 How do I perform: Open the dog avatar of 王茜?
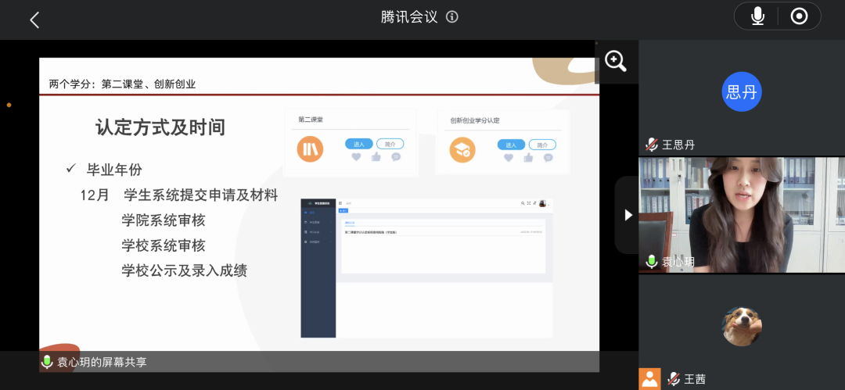pos(742,327)
